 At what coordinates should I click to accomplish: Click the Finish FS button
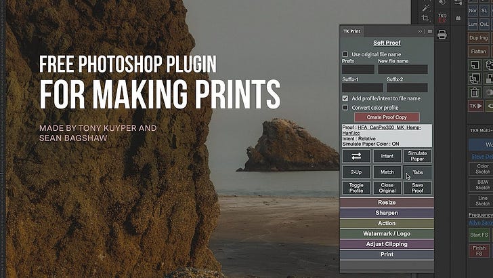click(x=479, y=251)
